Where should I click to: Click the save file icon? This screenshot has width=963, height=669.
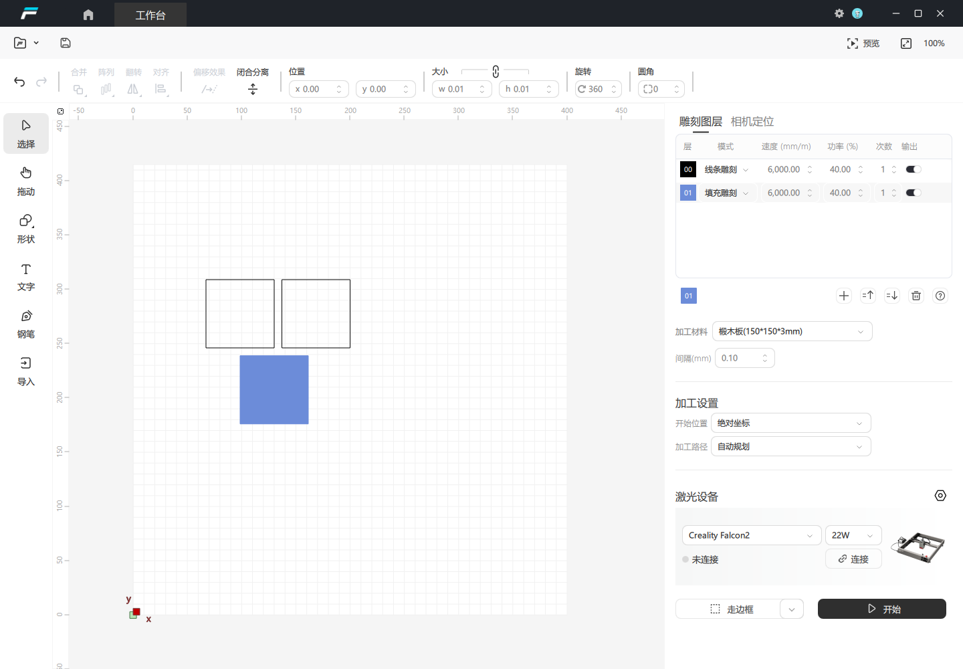click(66, 43)
